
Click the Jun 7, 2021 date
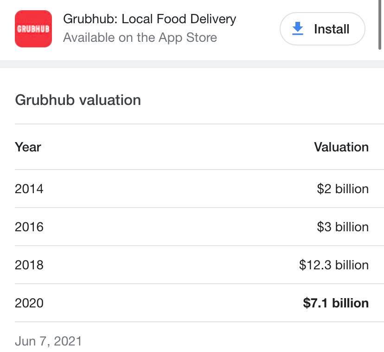pyautogui.click(x=48, y=341)
